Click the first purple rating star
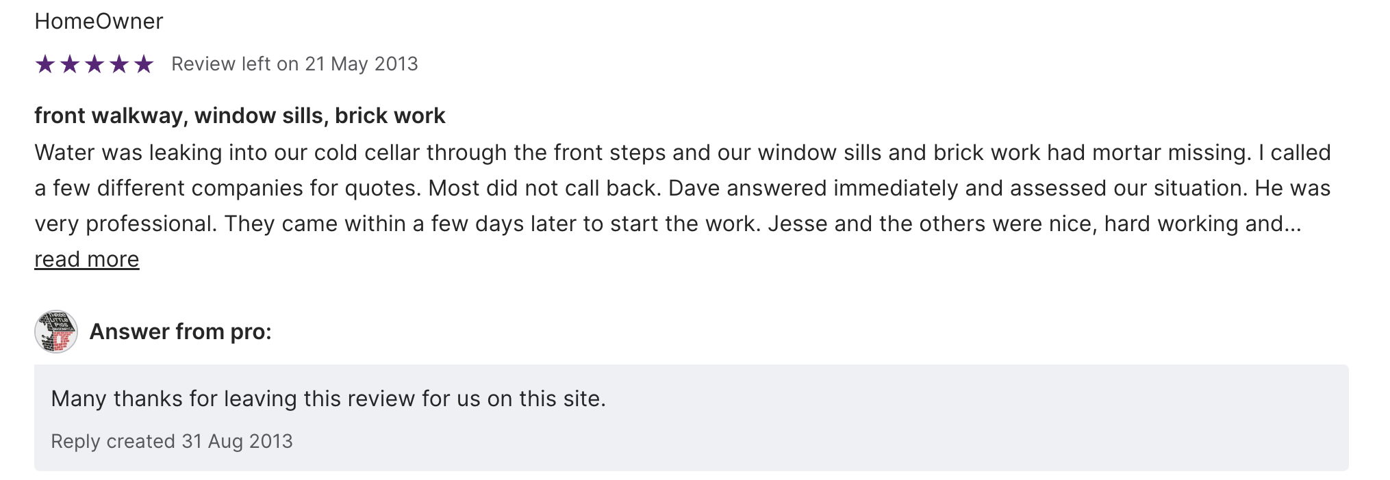The height and width of the screenshot is (480, 1390). click(45, 64)
